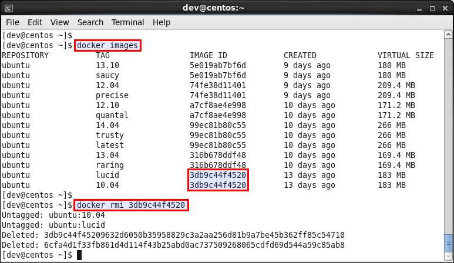
Task: Click the terminal icon in title bar
Action: [9, 8]
